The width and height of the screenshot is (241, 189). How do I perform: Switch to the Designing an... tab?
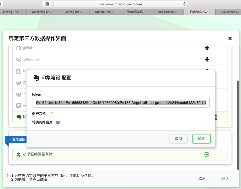(42, 12)
